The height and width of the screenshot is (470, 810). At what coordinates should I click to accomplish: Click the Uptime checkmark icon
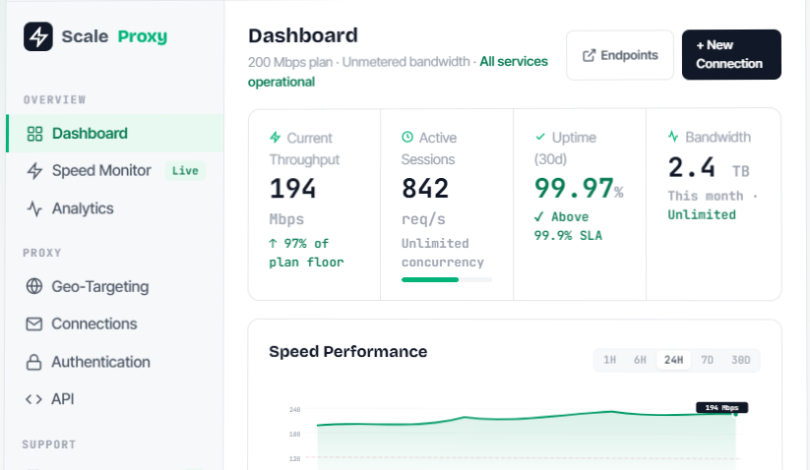click(540, 137)
